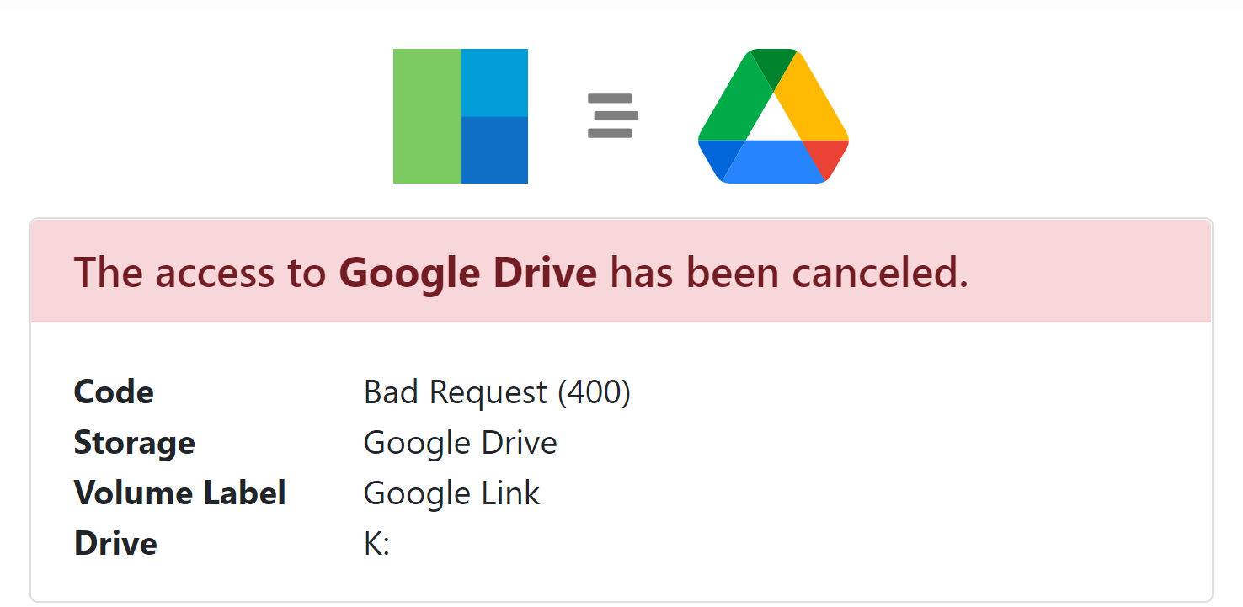
Task: Click the "Code" field label
Action: [114, 392]
